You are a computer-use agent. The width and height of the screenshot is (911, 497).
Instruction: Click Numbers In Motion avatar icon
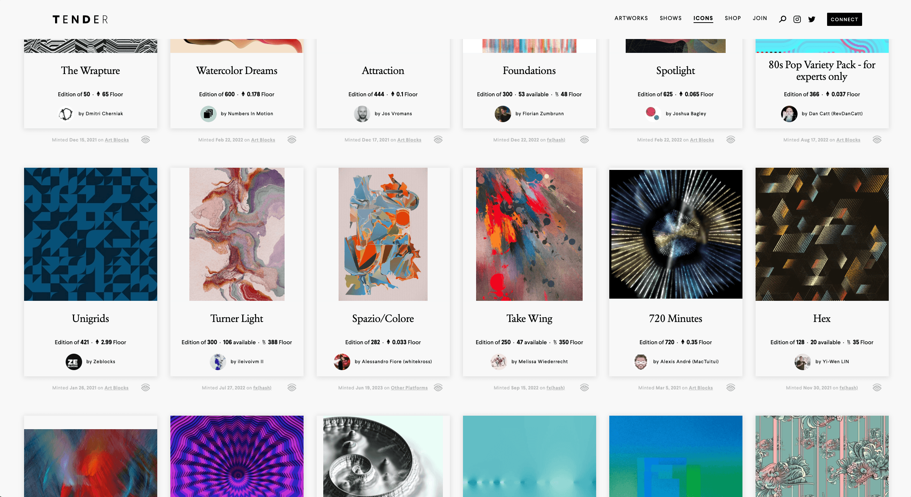point(208,114)
